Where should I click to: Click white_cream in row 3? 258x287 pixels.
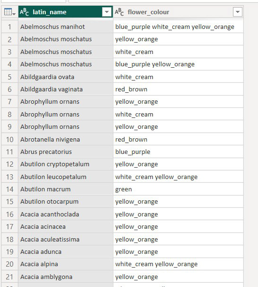point(178,52)
